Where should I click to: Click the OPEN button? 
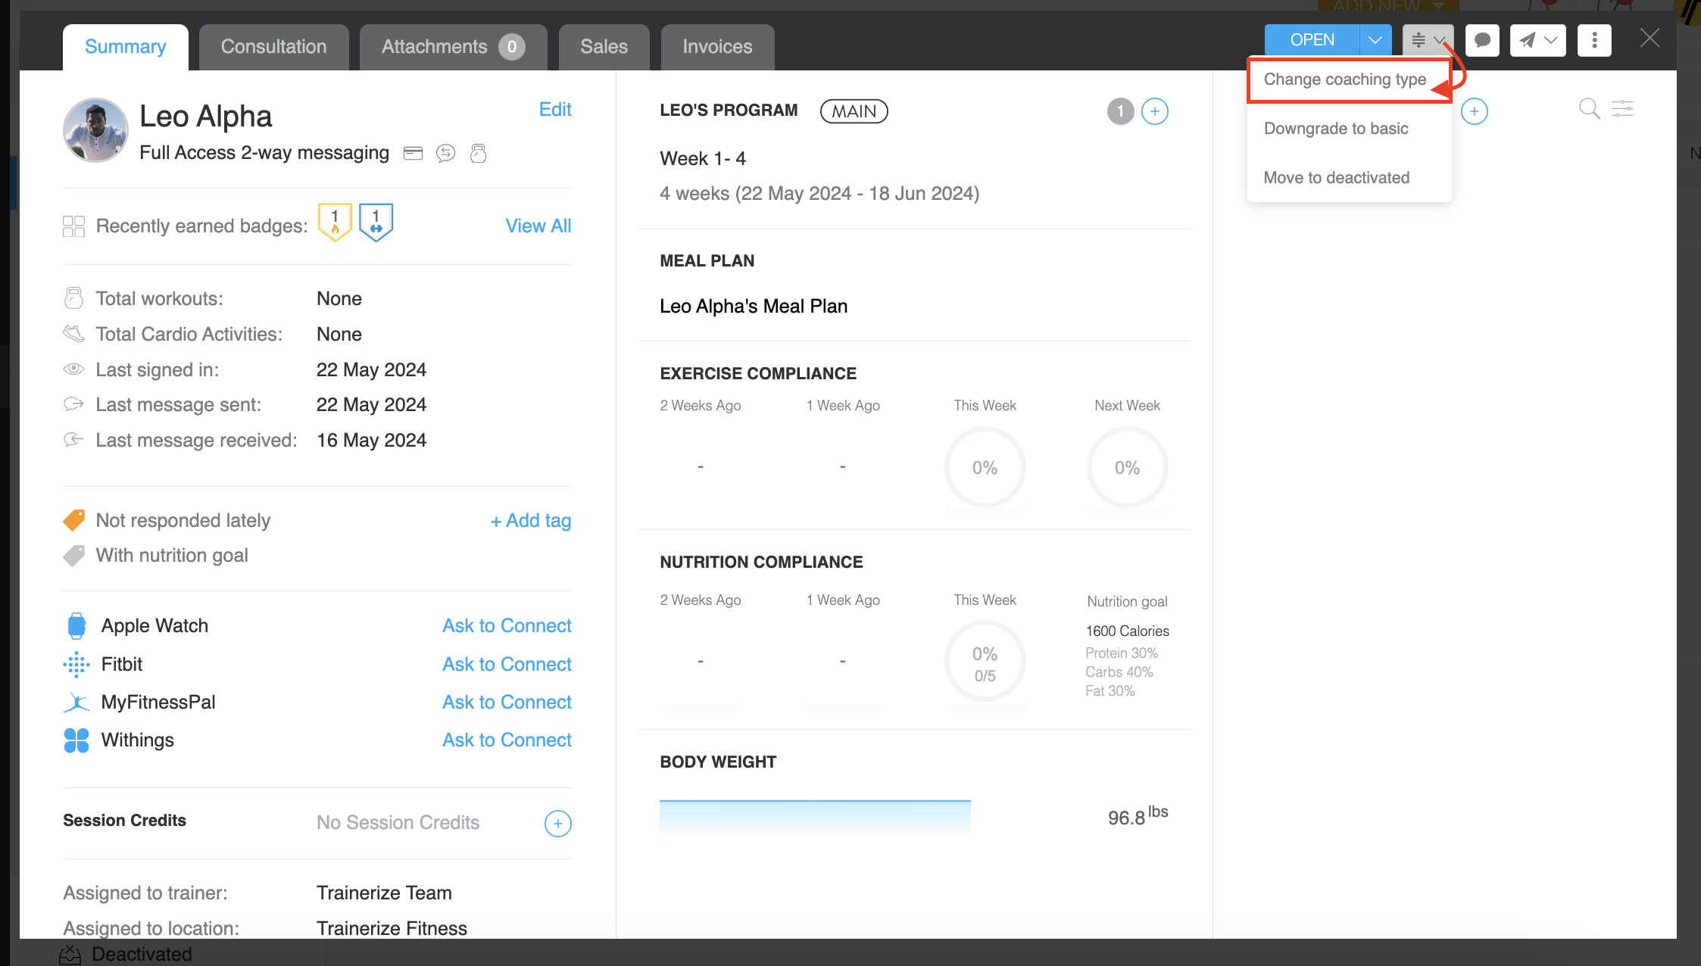[x=1312, y=40]
